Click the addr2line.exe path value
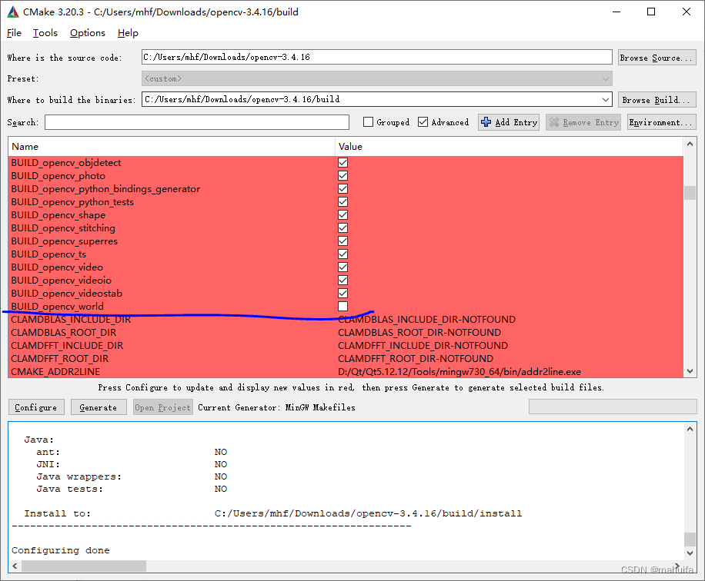The image size is (705, 581). tap(459, 371)
